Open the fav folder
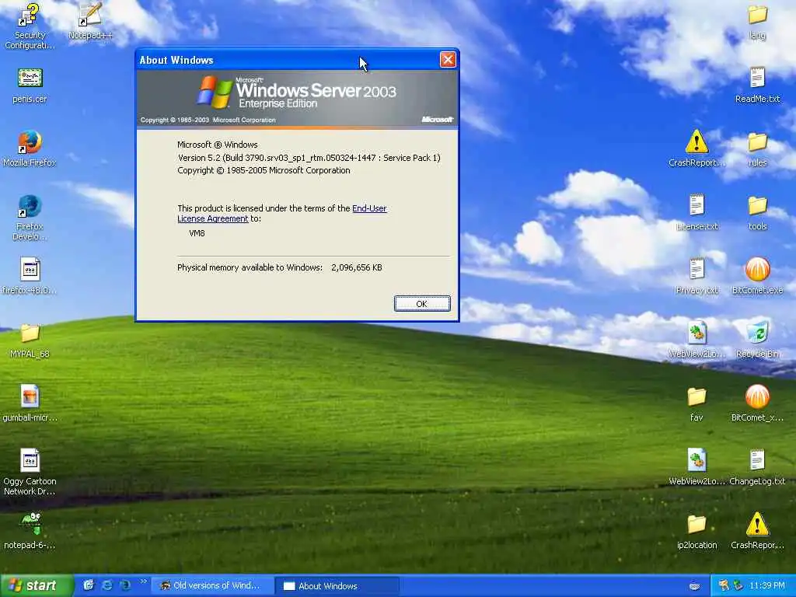 pyautogui.click(x=696, y=403)
